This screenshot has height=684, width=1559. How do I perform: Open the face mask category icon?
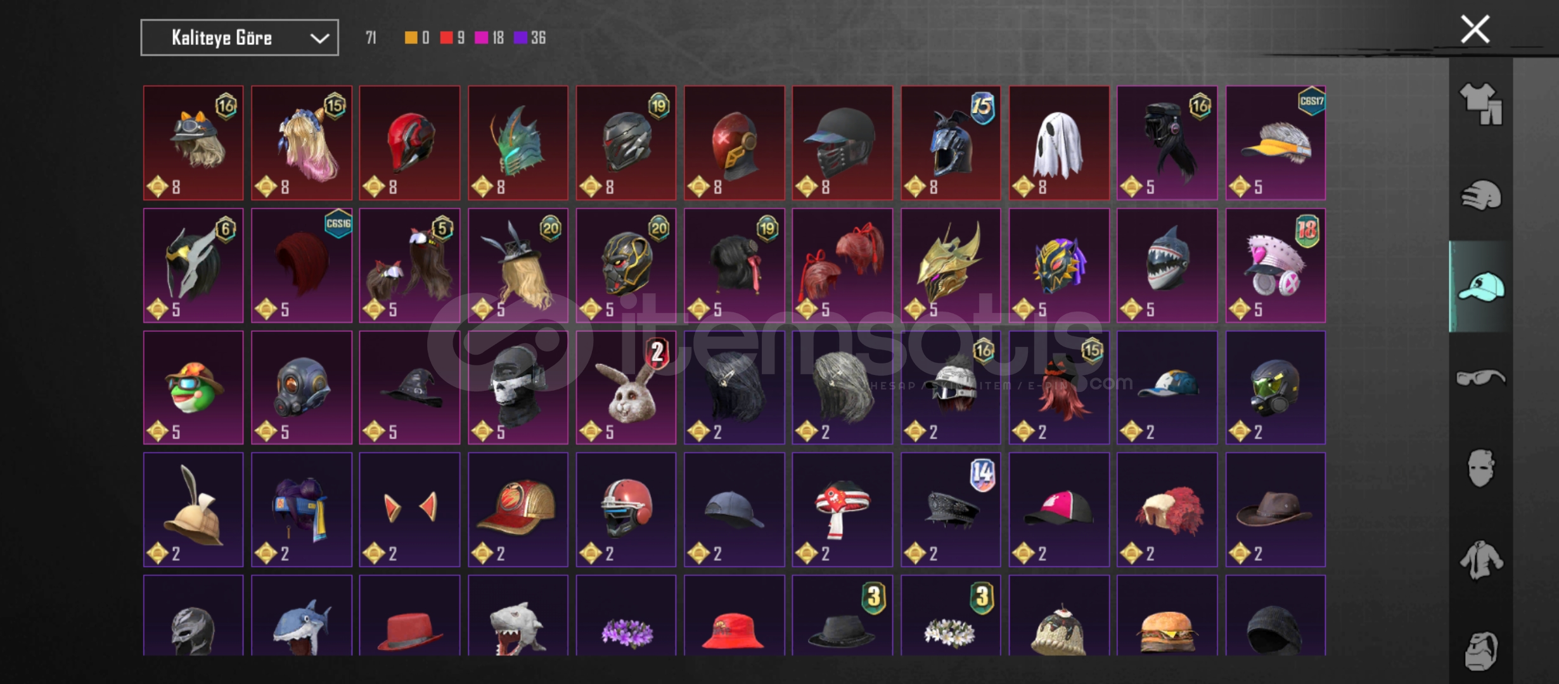click(1481, 468)
